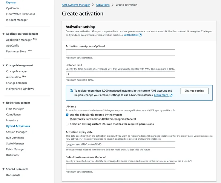The width and height of the screenshot is (221, 183).
Task: Click external link icon in the info banner
Action: point(171,95)
